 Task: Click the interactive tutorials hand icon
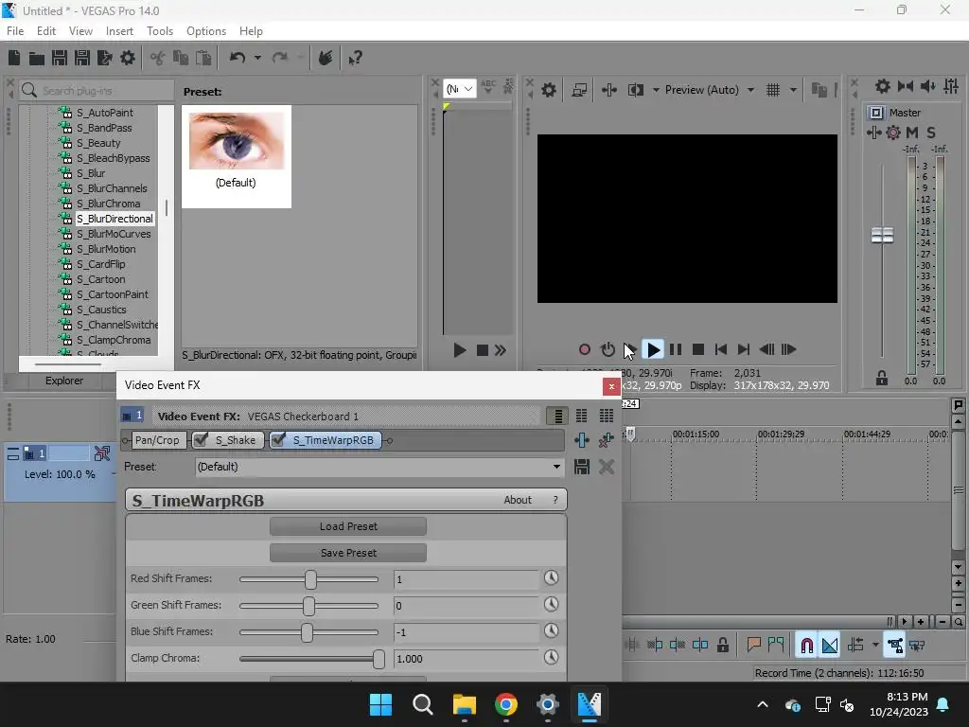tap(326, 58)
